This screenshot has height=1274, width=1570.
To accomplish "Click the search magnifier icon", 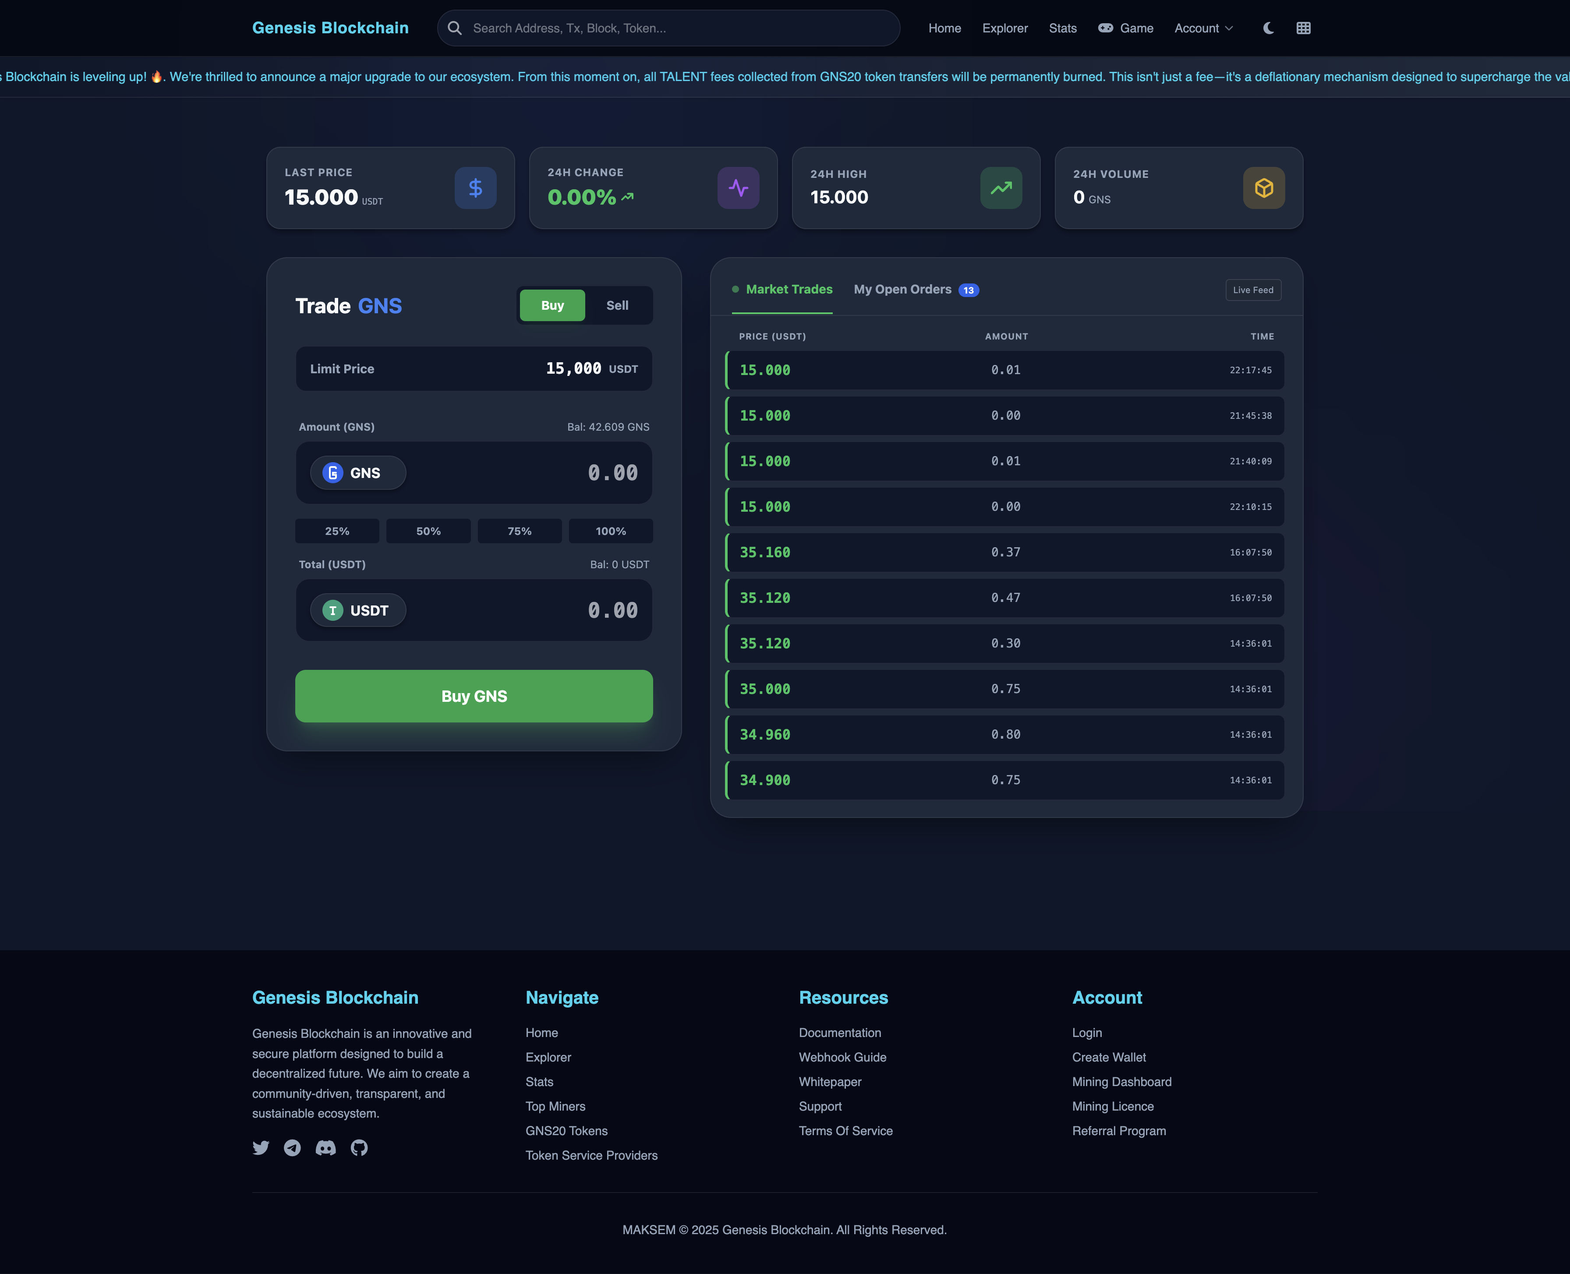I will [x=455, y=28].
